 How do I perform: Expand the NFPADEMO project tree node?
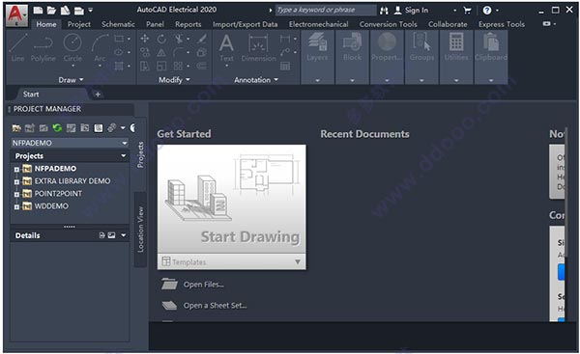16,170
